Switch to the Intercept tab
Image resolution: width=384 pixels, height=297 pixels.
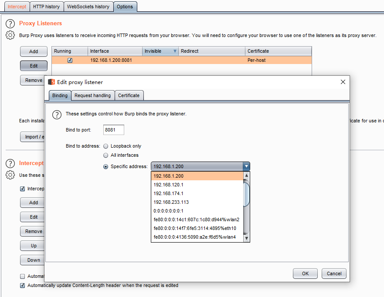coord(17,7)
